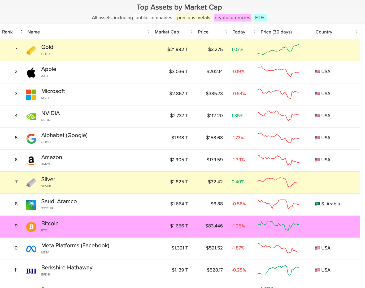Open the precious metals filter link

click(x=194, y=18)
